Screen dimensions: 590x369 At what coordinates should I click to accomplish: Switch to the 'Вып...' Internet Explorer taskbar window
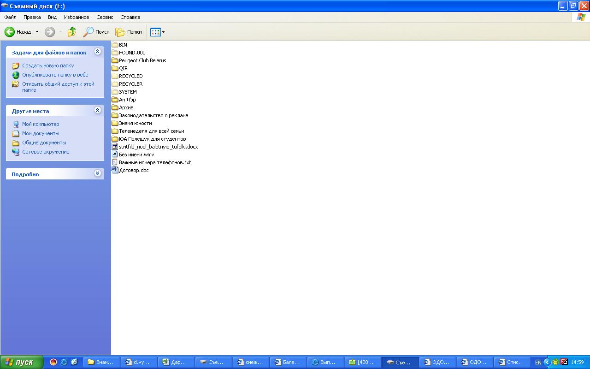click(x=326, y=362)
